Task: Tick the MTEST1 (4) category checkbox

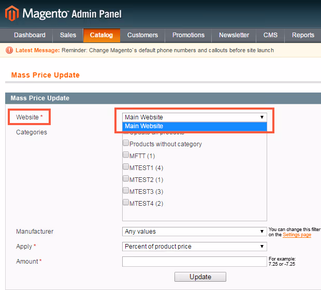Action: 126,166
